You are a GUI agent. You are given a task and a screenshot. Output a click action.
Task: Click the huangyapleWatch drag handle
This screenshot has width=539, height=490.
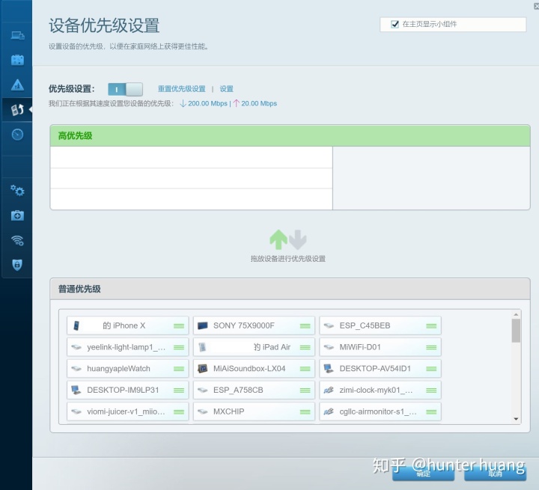[179, 369]
